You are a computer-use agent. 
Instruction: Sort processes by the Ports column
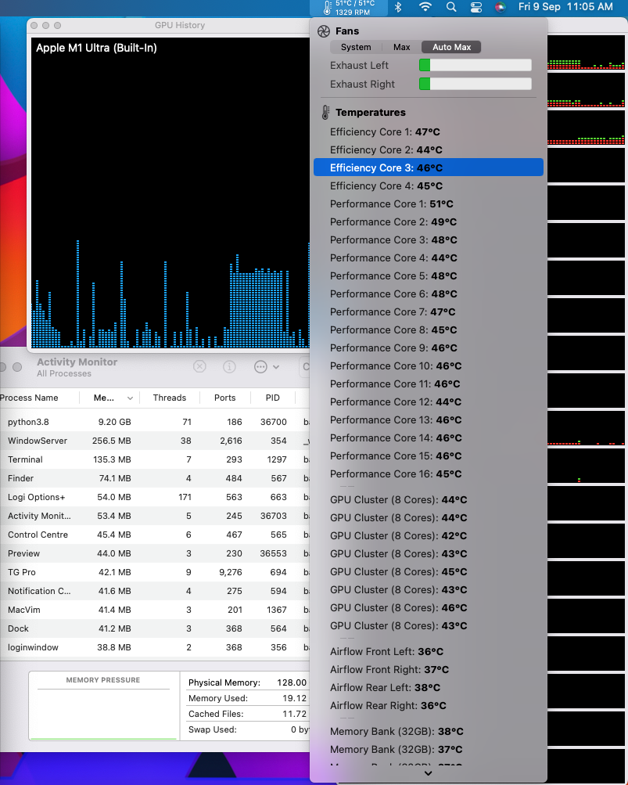pos(224,398)
